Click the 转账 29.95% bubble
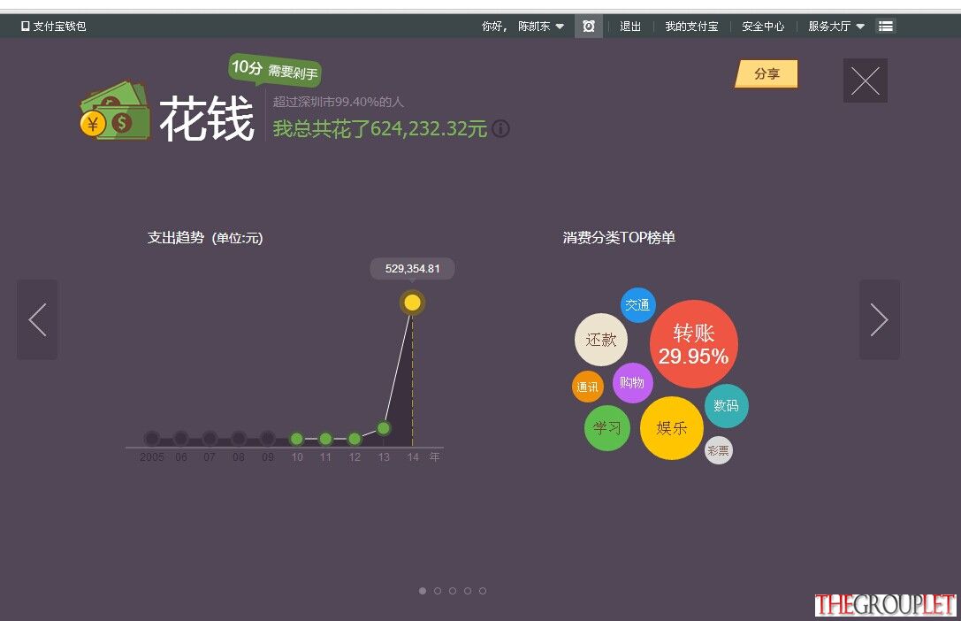Screen dimensions: 961x621 pyautogui.click(x=694, y=344)
